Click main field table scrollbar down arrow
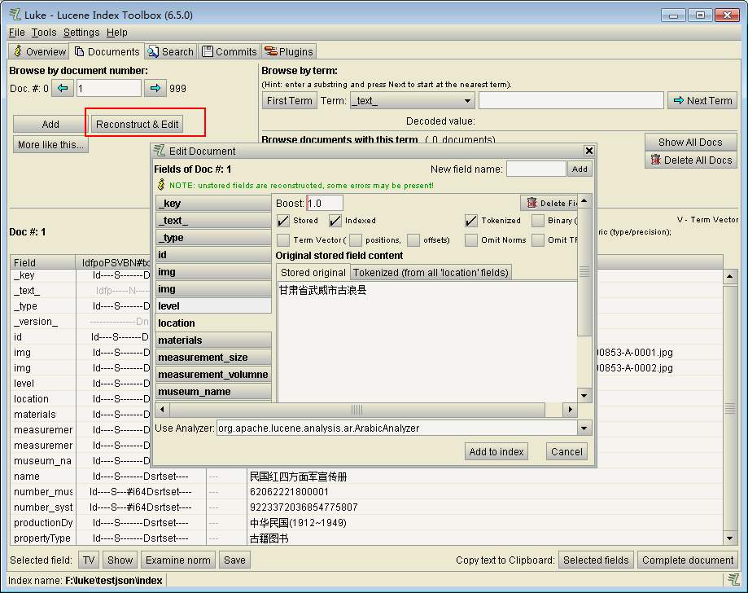 point(730,538)
